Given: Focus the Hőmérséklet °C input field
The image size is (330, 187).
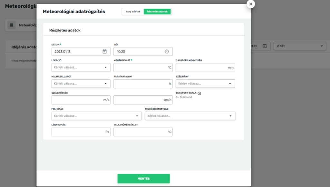Looking at the screenshot, I should [140, 67].
